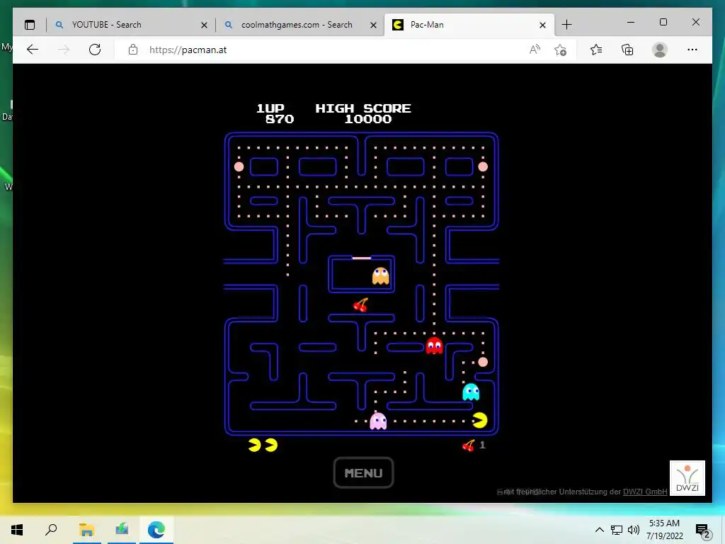Click the pink ghost Pinky
This screenshot has height=544, width=725.
(378, 421)
